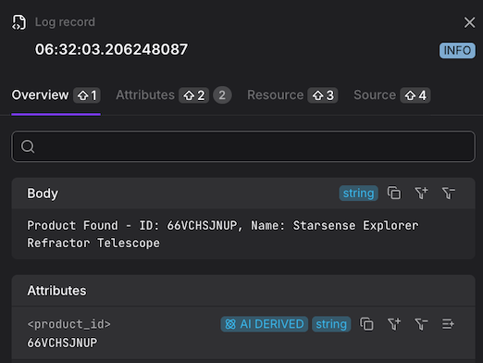Click the Log record file icon
The height and width of the screenshot is (363, 483).
pyautogui.click(x=19, y=22)
